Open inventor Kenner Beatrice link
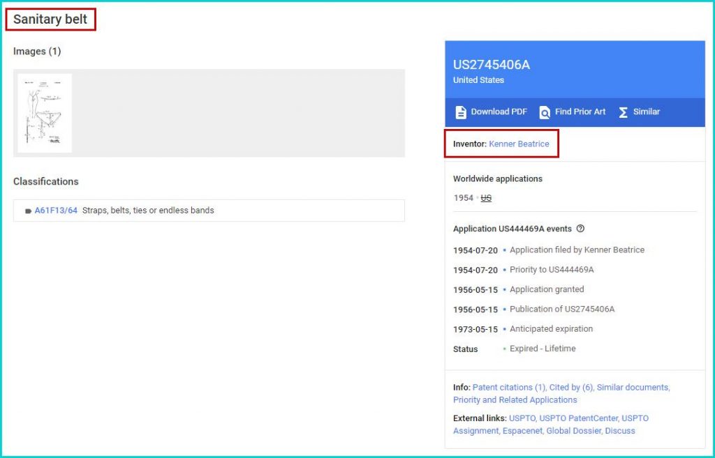This screenshot has height=458, width=715. 519,144
